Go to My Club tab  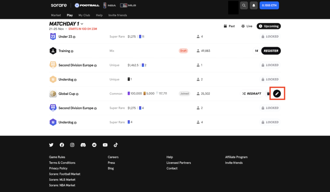[84, 15]
